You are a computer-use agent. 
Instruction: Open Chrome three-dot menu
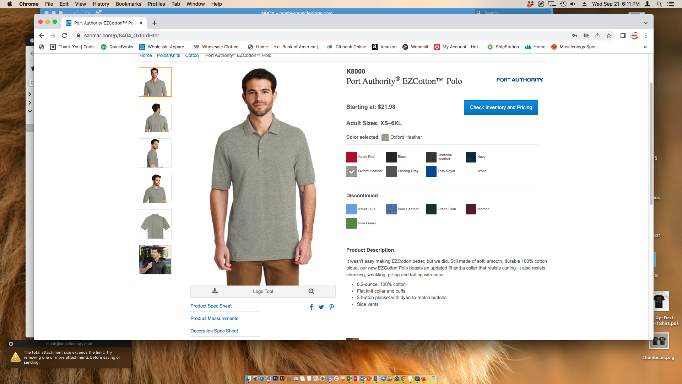[646, 36]
